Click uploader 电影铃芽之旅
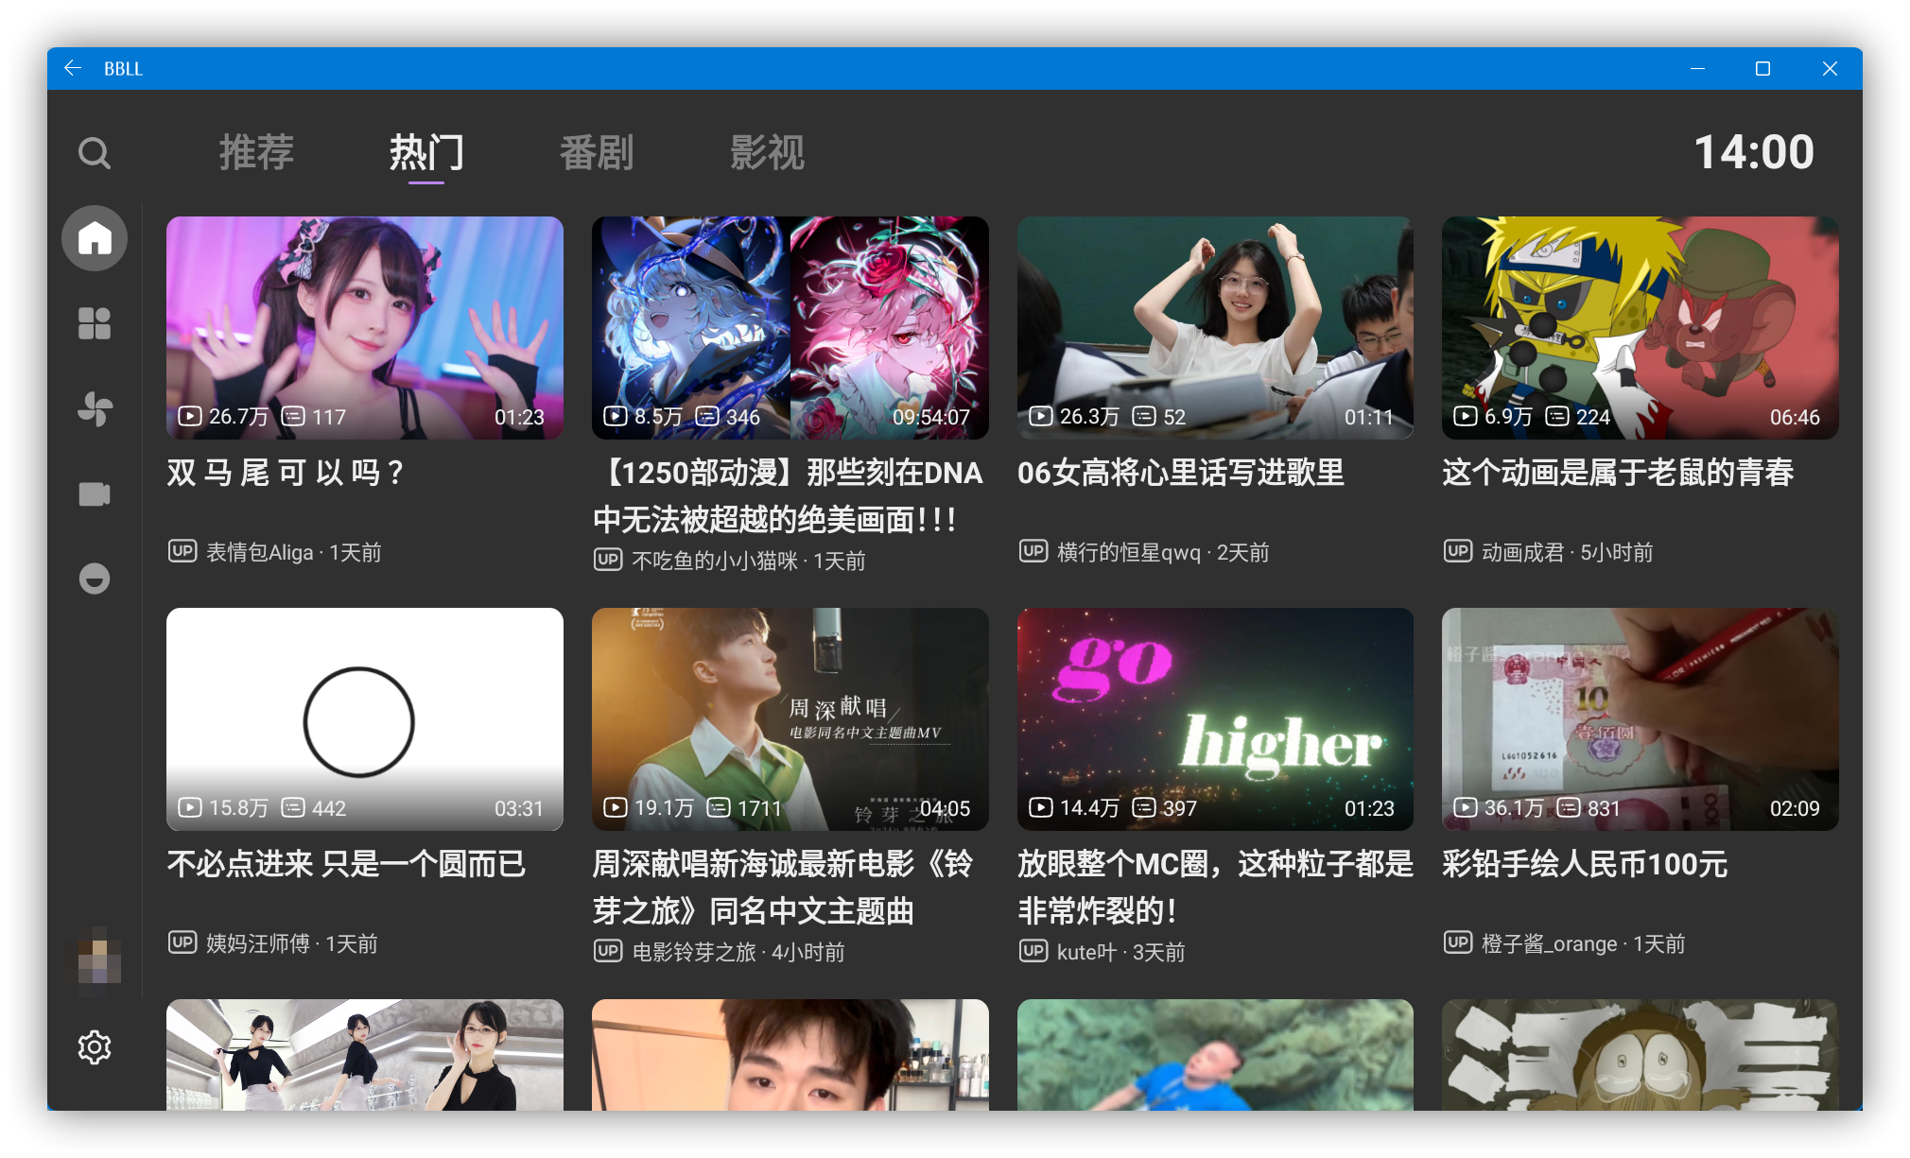The width and height of the screenshot is (1910, 1158). (x=691, y=952)
